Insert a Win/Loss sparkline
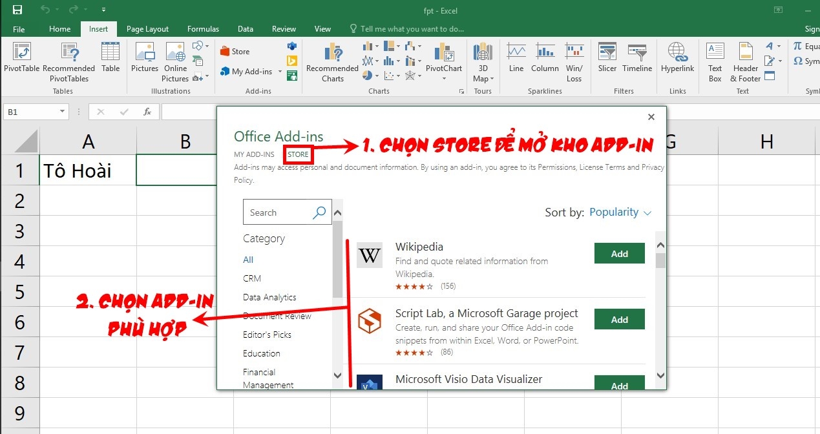Viewport: 820px width, 434px height. coord(574,62)
